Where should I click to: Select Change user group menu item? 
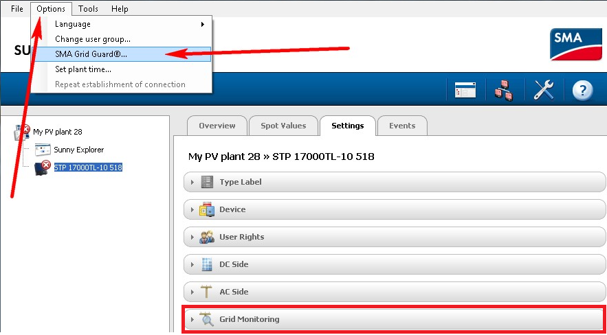pyautogui.click(x=121, y=39)
